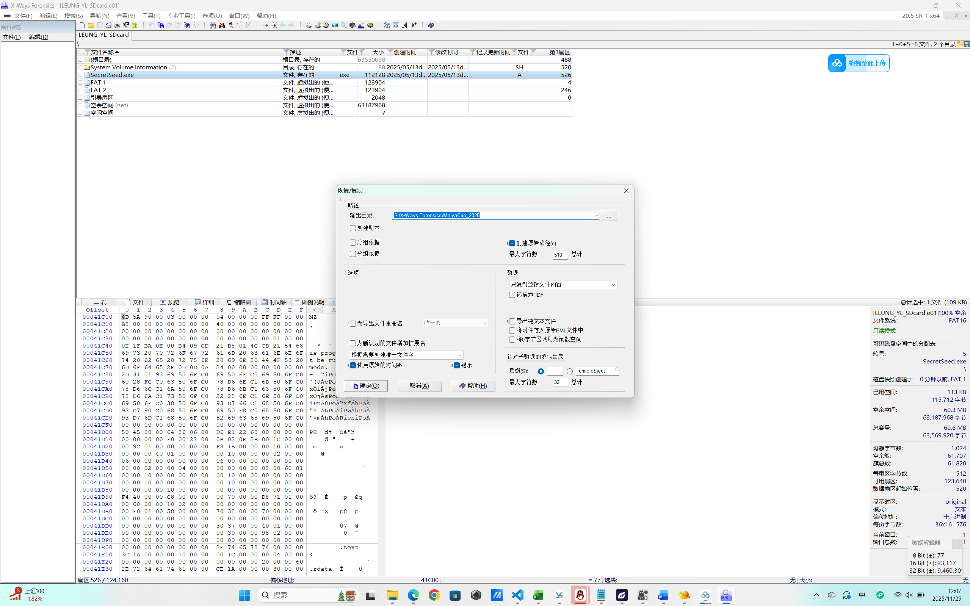Open the 只复制逻辑文件内容 dropdown
The height and width of the screenshot is (606, 970).
pos(563,285)
